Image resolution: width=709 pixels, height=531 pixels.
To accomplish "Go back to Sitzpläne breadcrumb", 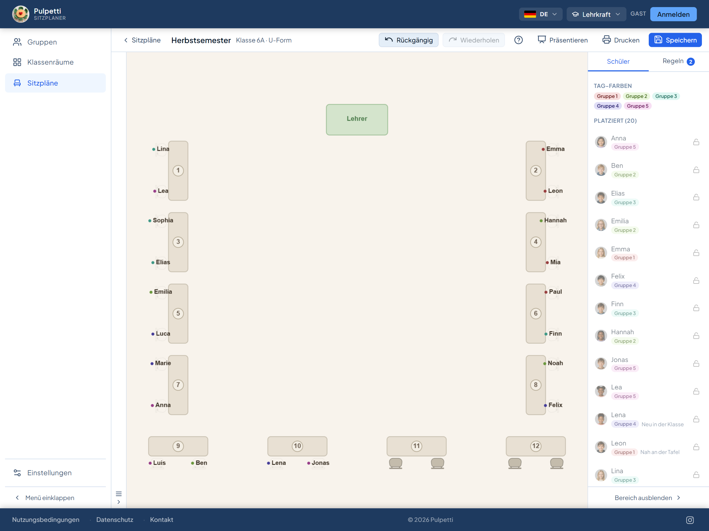I will point(142,40).
